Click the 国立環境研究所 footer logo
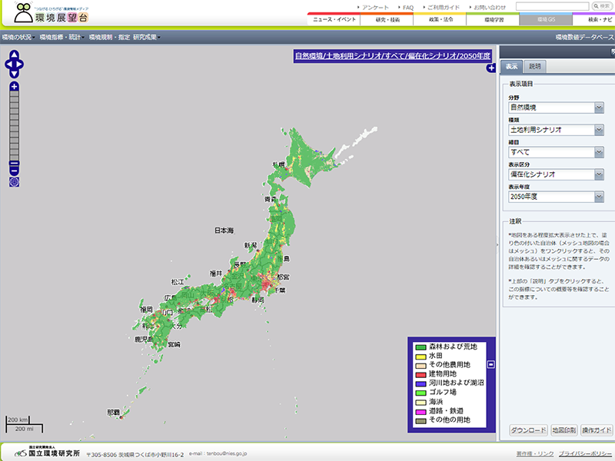 pyautogui.click(x=47, y=453)
